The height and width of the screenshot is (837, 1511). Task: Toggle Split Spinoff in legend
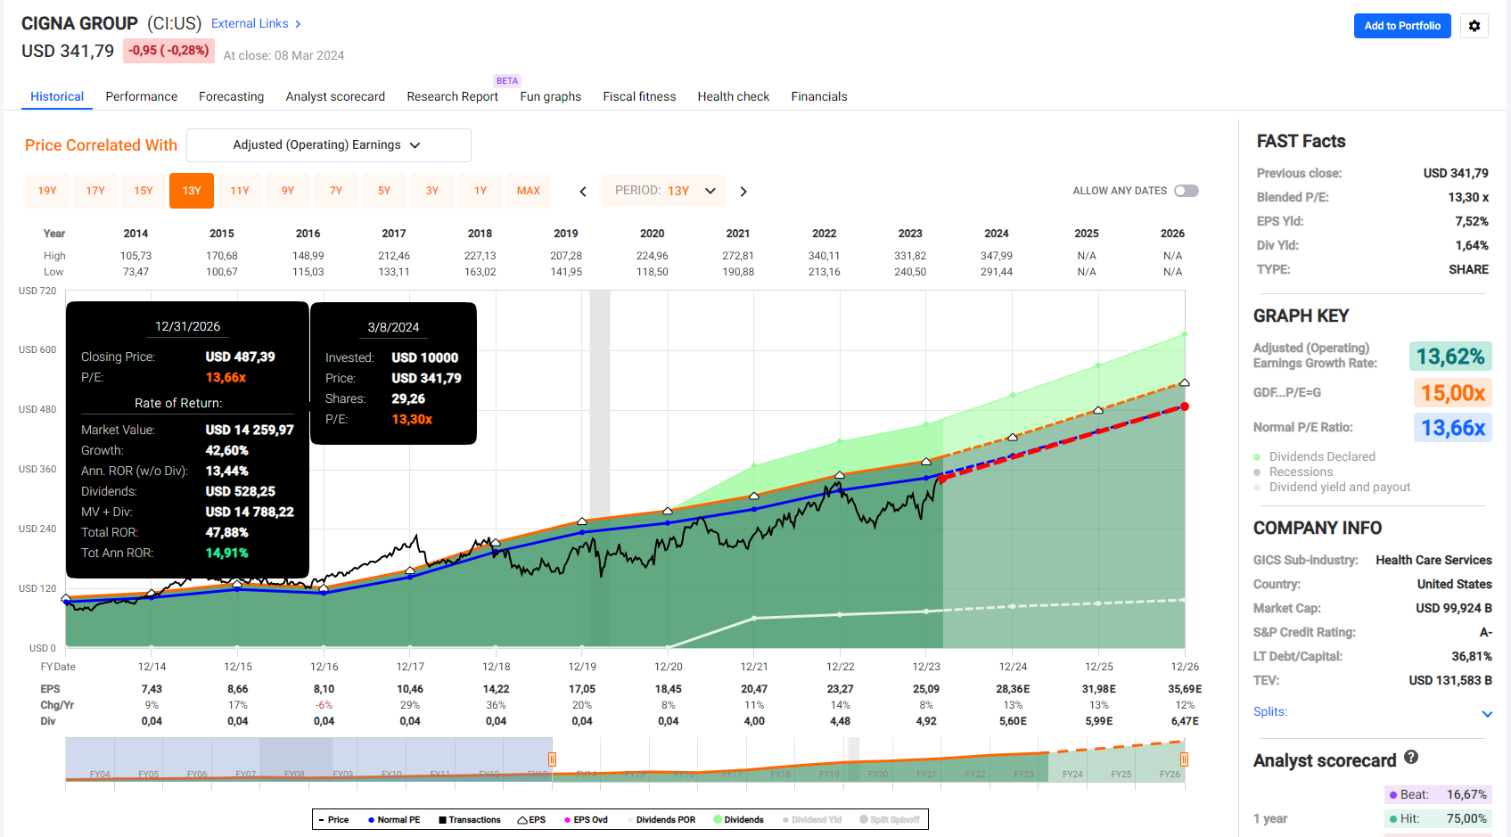[890, 820]
